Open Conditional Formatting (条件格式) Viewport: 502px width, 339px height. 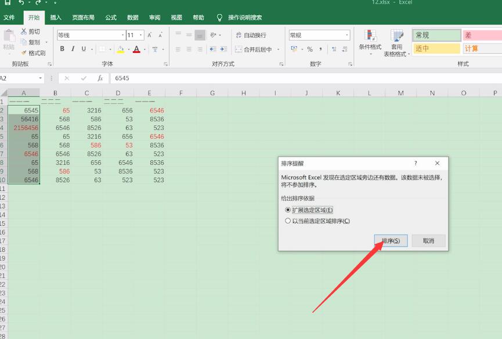coord(370,42)
